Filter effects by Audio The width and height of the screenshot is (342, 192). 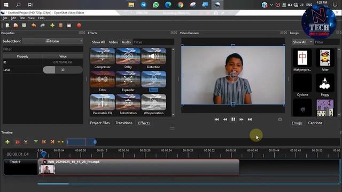[126, 42]
